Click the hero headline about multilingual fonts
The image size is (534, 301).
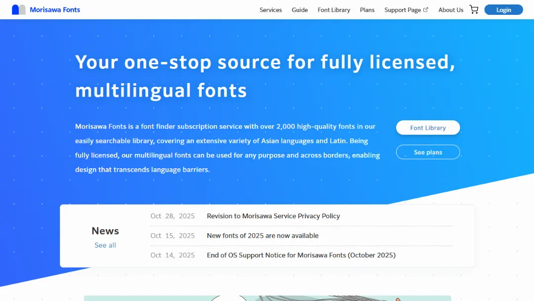click(x=265, y=75)
